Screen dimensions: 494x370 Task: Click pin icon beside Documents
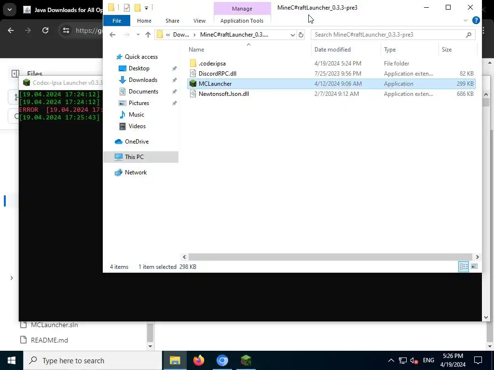point(174,92)
